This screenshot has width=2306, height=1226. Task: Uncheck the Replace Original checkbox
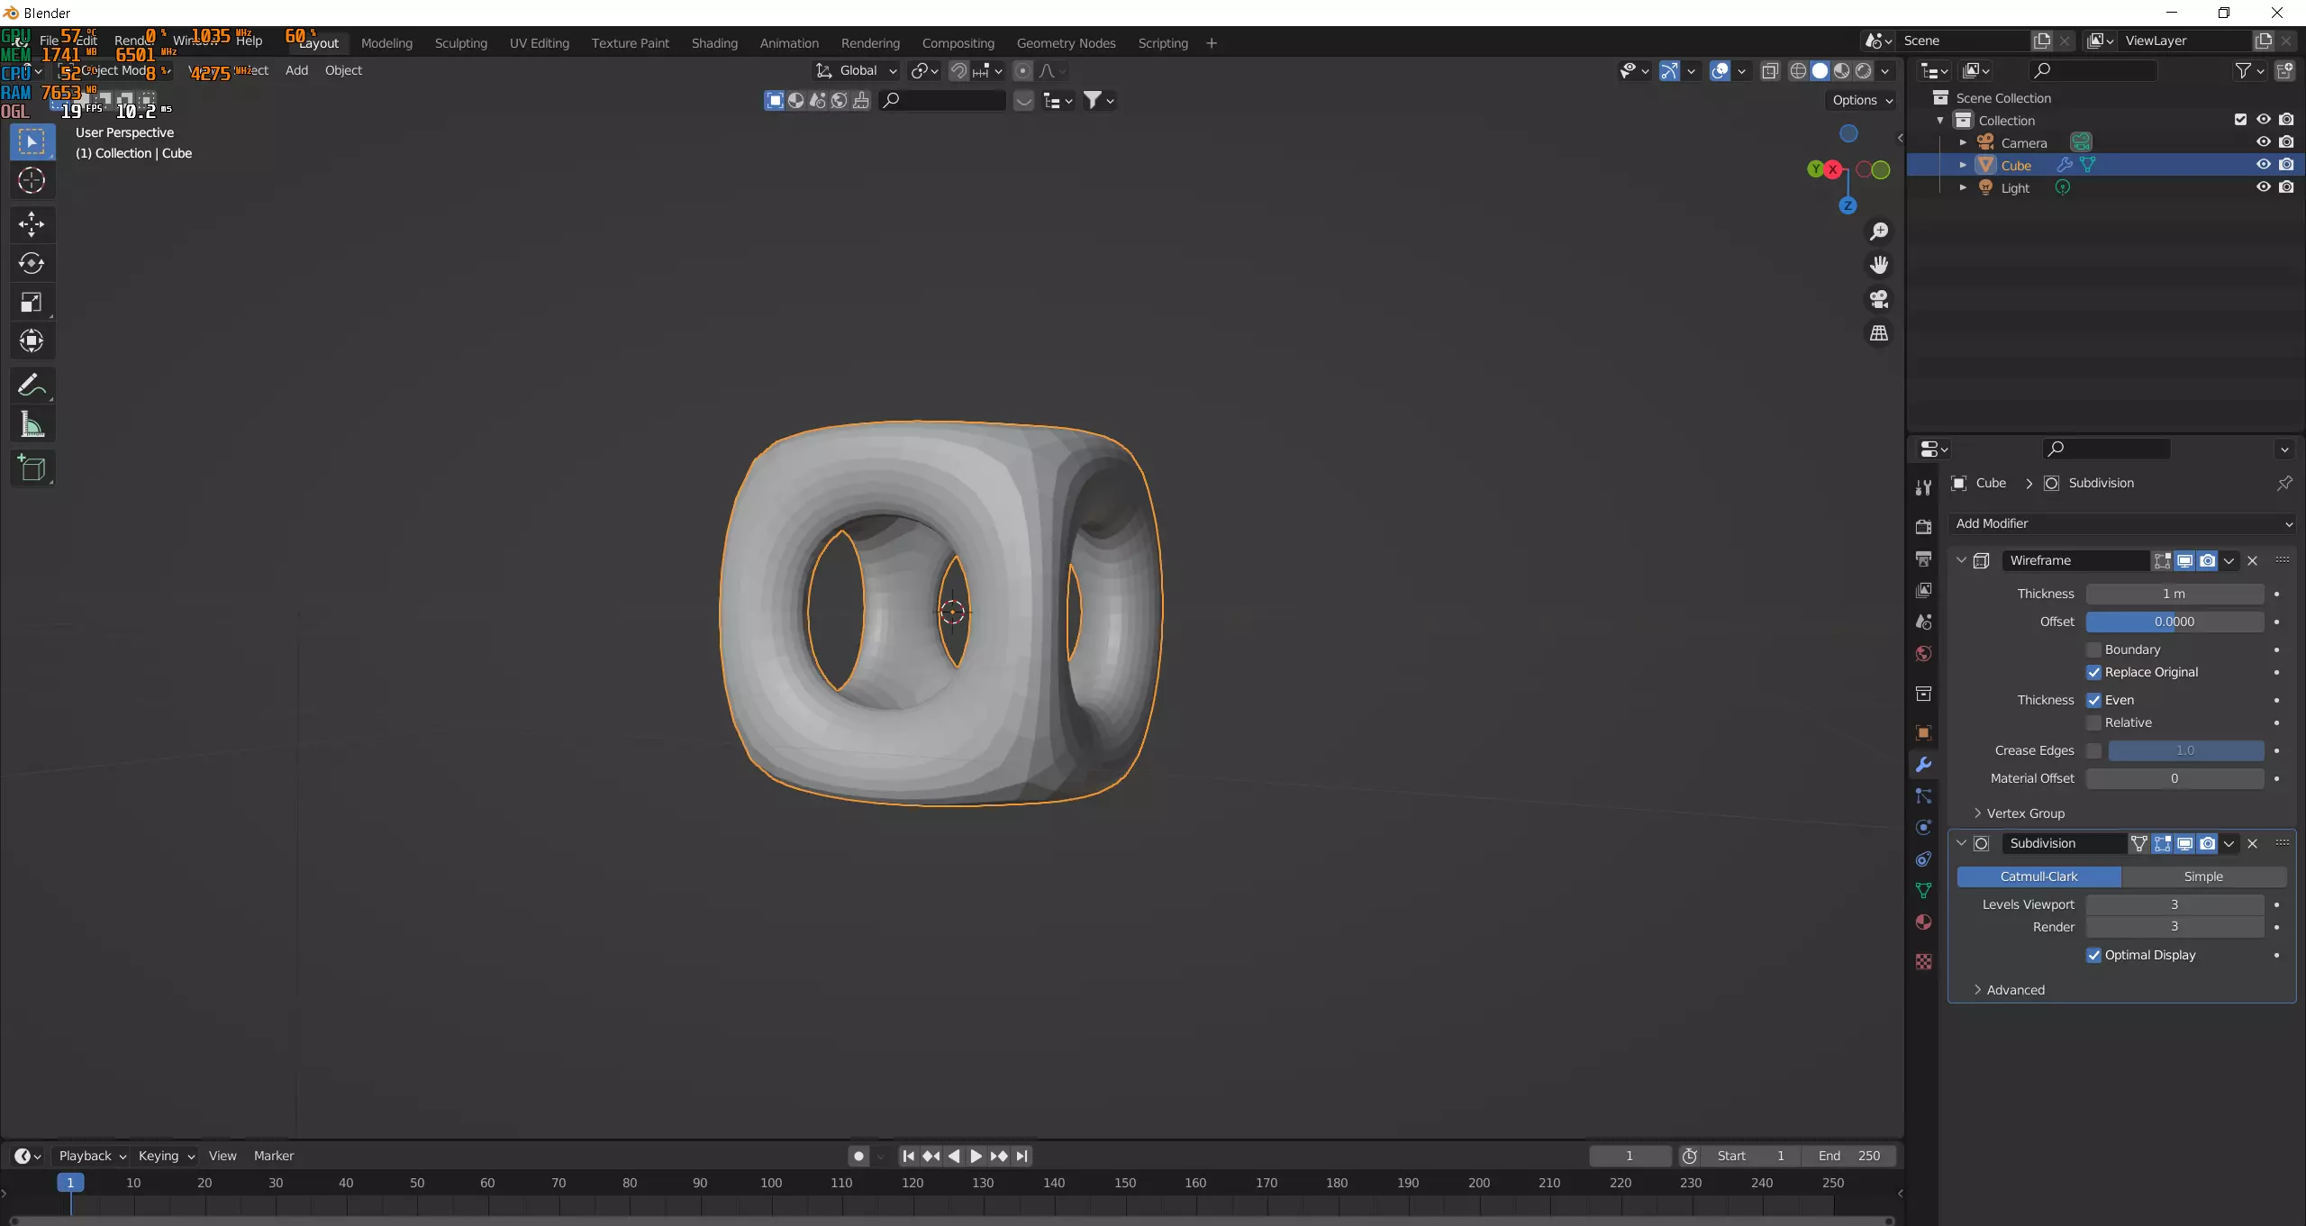click(x=2093, y=672)
